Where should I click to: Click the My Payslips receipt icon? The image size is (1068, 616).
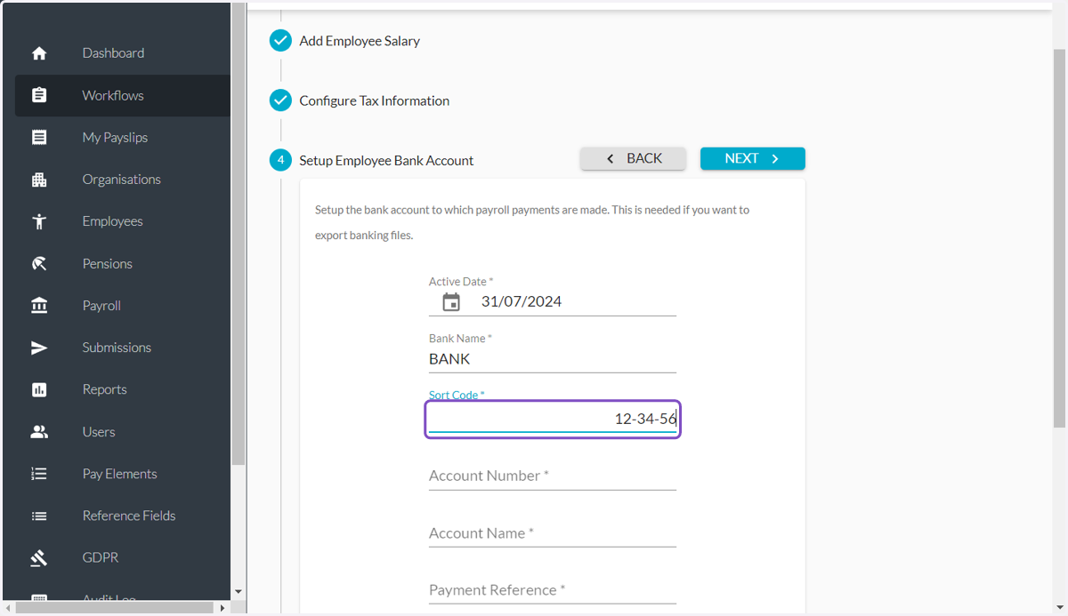click(39, 138)
